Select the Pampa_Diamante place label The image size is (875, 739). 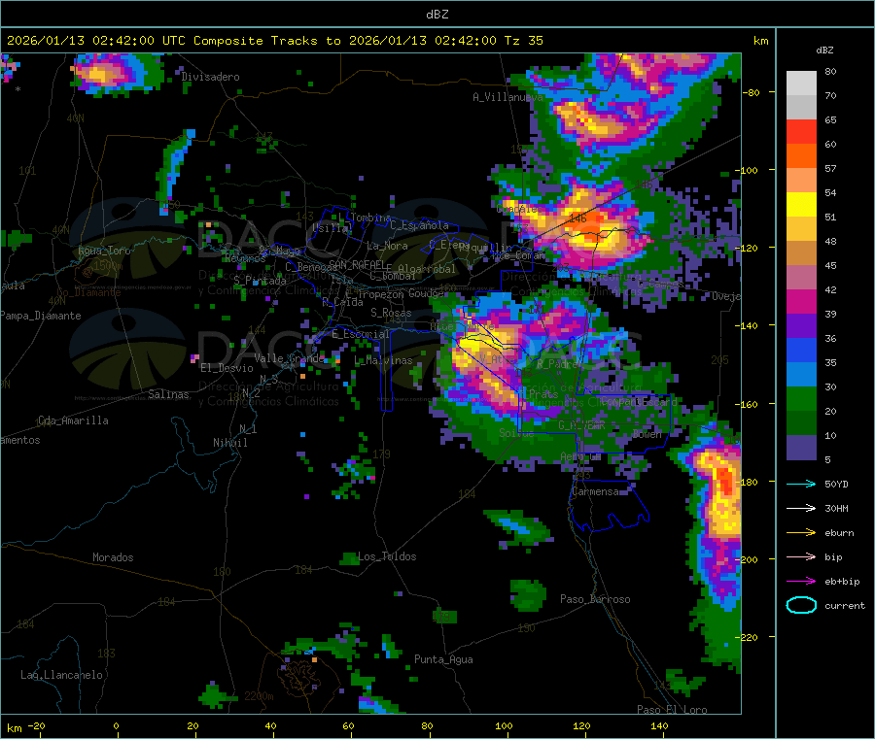tap(40, 316)
